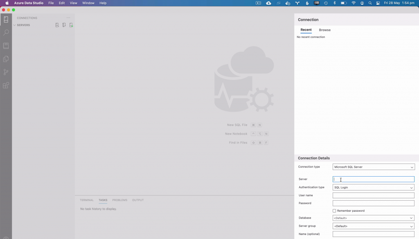Open the Source Control view icon

tap(6, 72)
